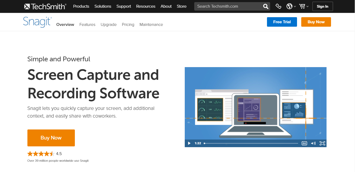Select the Pricing tab
This screenshot has height=172, width=355.
[x=128, y=25]
